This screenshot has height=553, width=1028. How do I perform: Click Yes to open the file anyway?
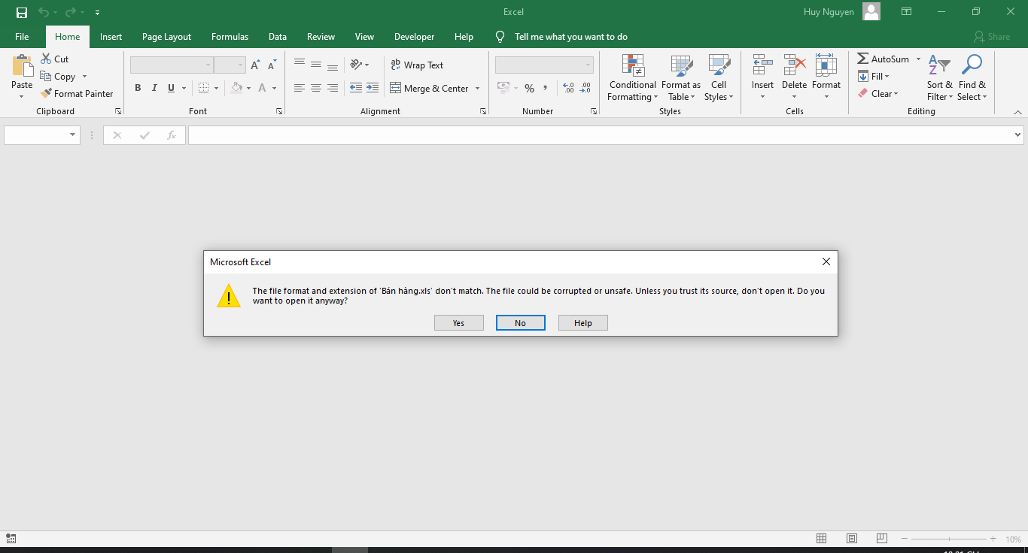(458, 323)
